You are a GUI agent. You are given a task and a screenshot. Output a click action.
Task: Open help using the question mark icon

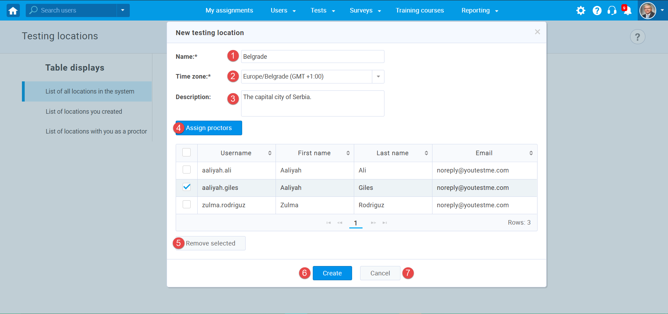point(597,10)
